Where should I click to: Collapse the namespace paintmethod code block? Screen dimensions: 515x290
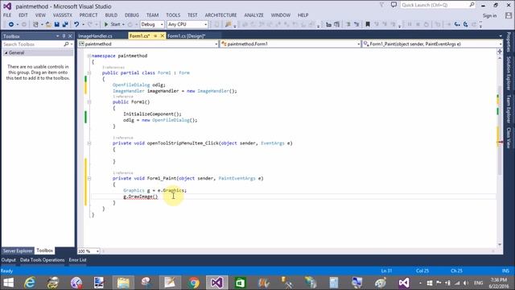[89, 56]
